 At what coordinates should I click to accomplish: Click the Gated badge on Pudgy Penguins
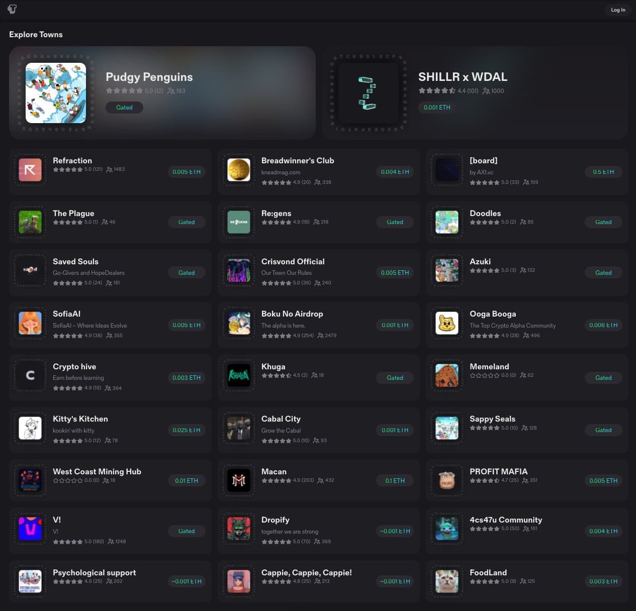[124, 108]
